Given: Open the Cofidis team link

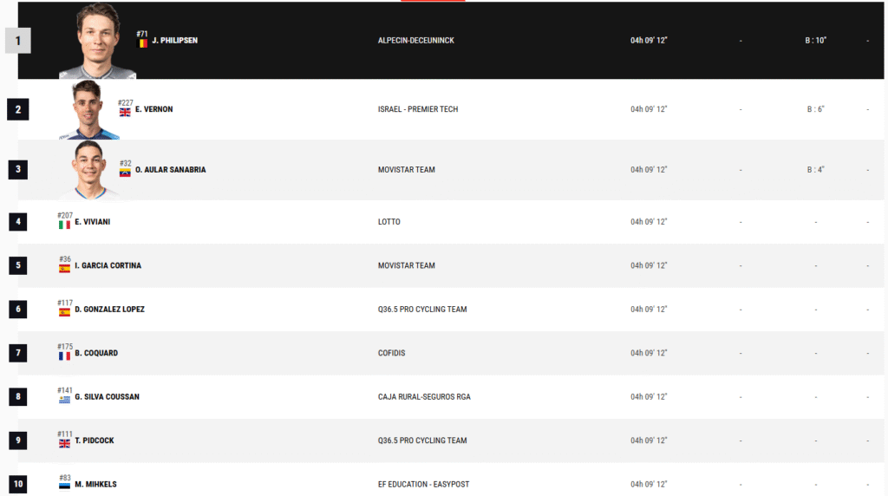Looking at the screenshot, I should pyautogui.click(x=392, y=353).
